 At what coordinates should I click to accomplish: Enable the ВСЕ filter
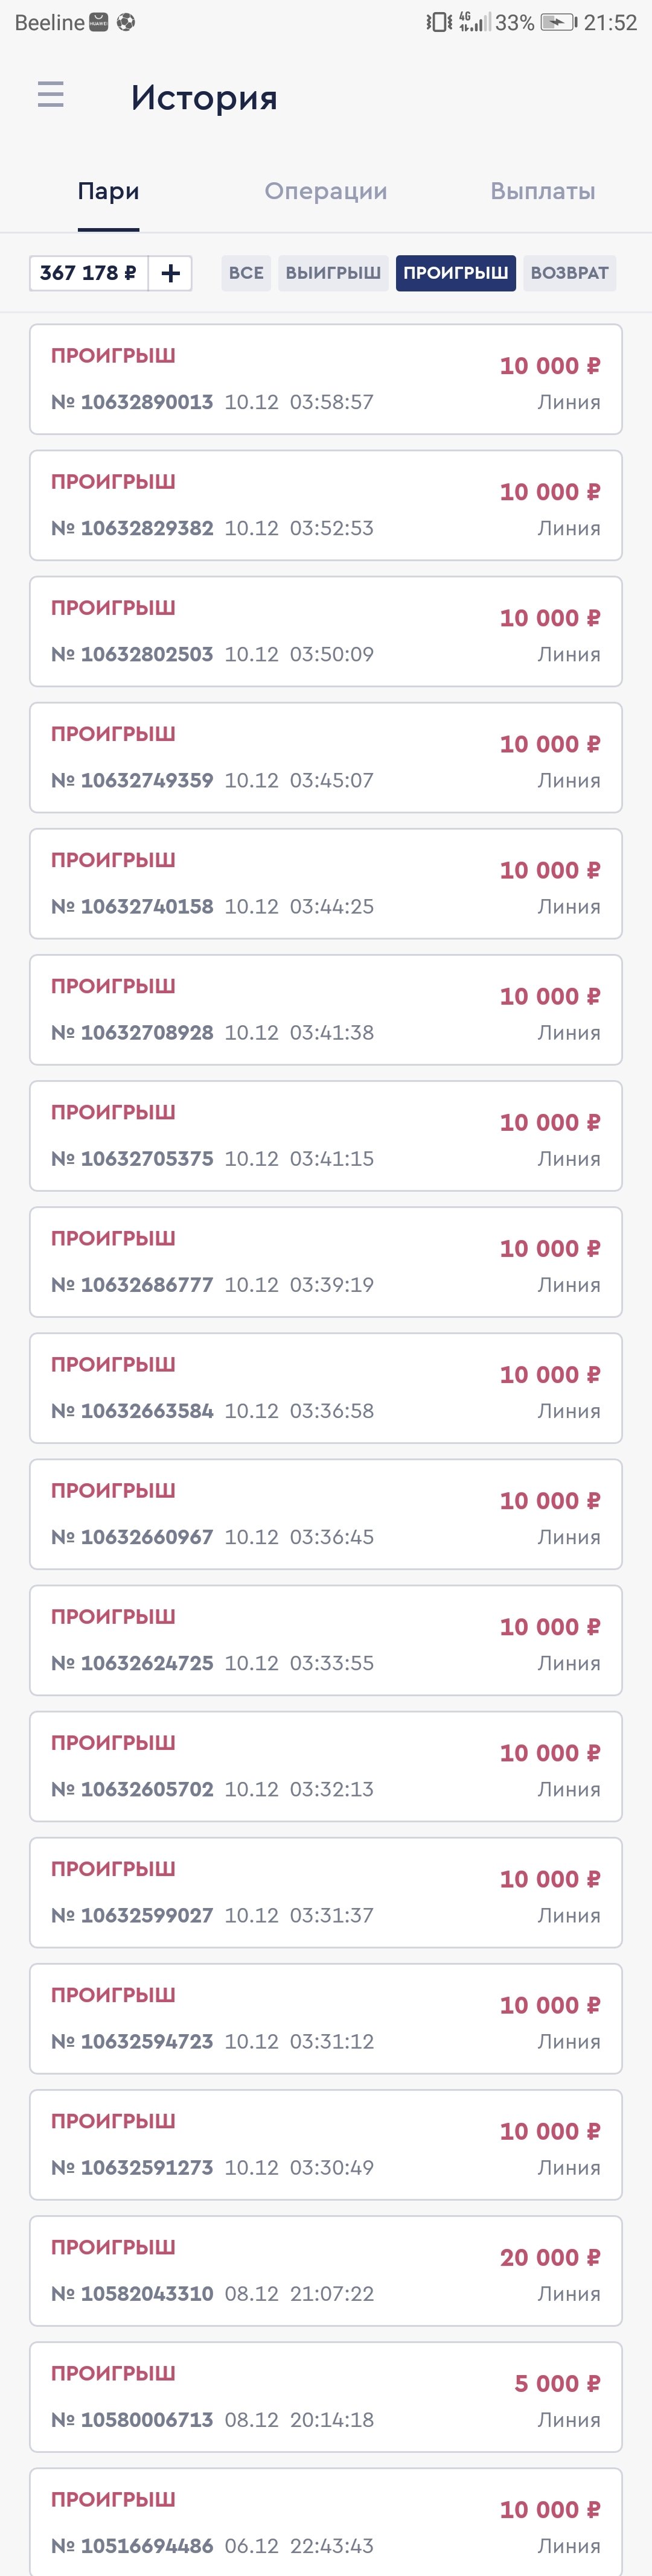246,273
